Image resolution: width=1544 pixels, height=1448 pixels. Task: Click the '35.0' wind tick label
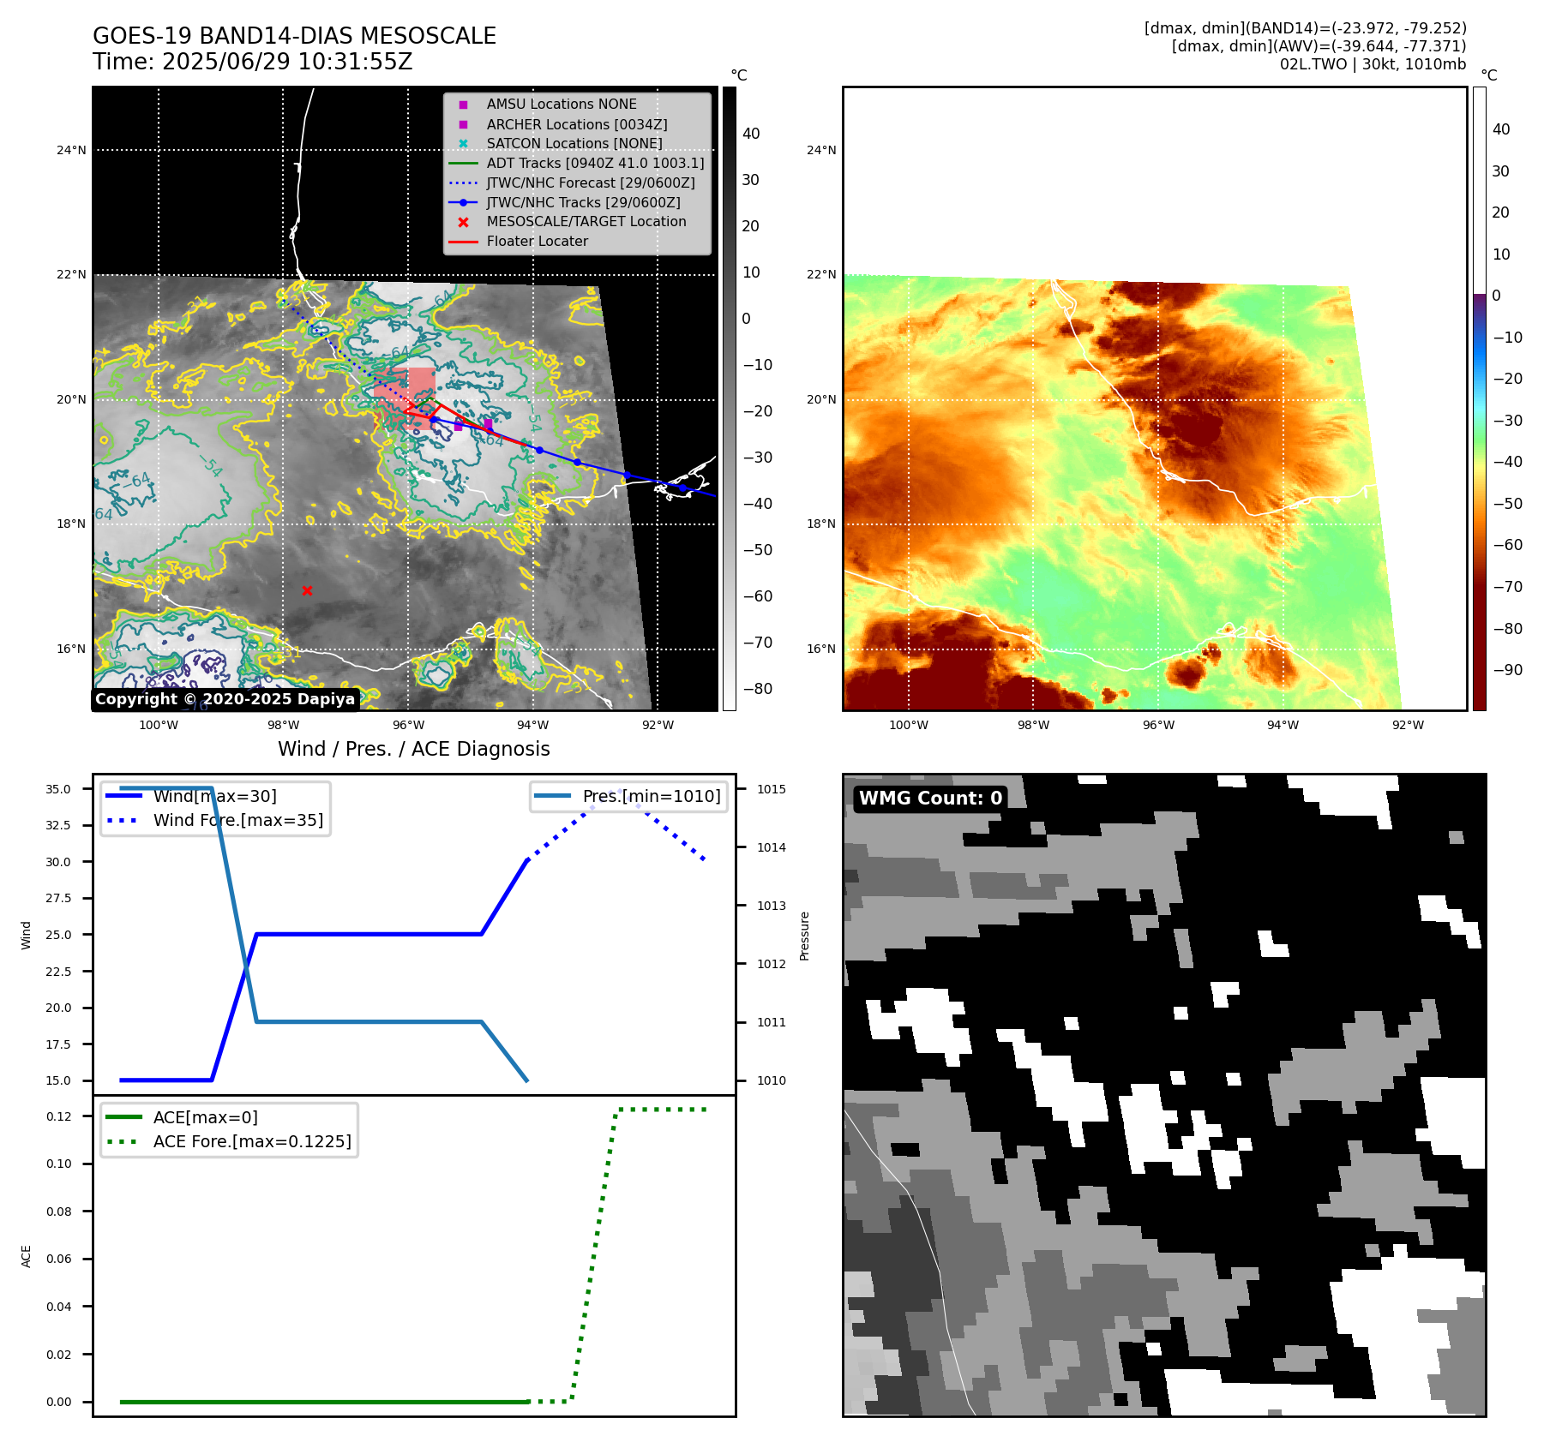tap(58, 789)
